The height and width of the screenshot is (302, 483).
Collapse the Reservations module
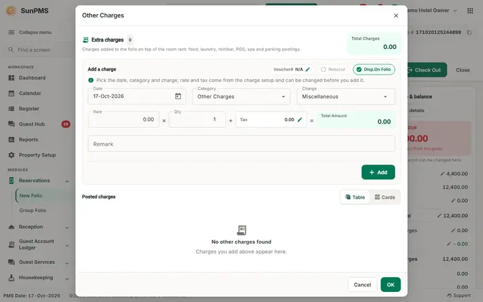click(x=67, y=181)
